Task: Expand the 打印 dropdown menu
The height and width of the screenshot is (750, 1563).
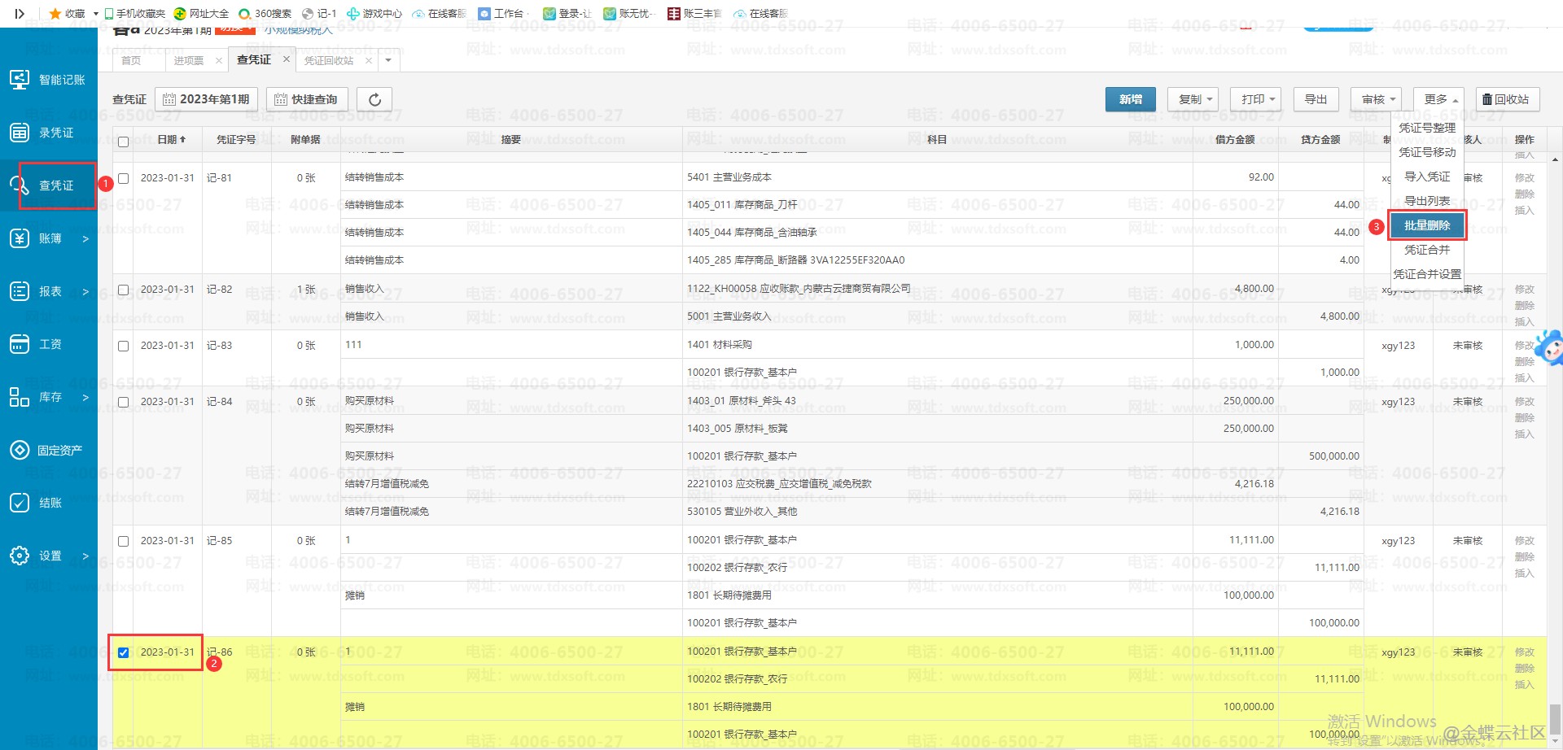Action: 1256,99
